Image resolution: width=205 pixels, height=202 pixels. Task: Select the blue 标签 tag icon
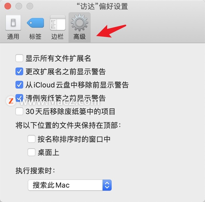click(35, 23)
